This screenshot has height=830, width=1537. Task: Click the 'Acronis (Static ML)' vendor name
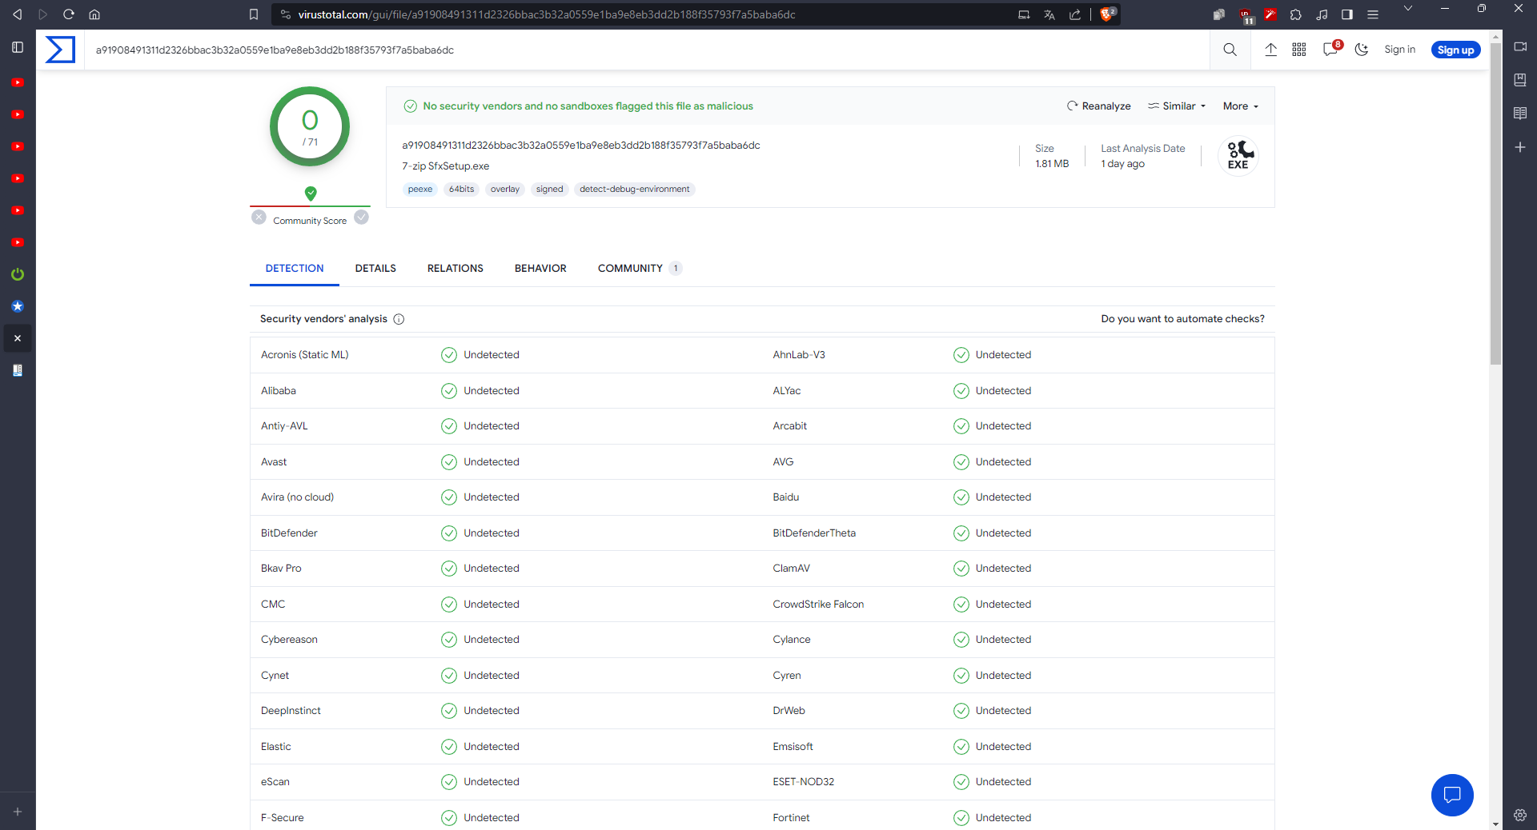pyautogui.click(x=305, y=355)
